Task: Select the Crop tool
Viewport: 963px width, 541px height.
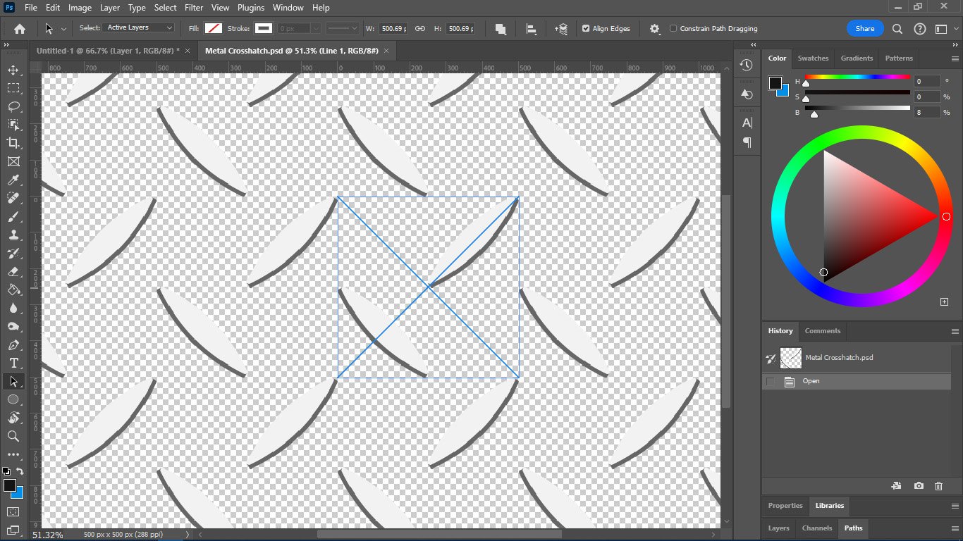Action: pos(13,144)
